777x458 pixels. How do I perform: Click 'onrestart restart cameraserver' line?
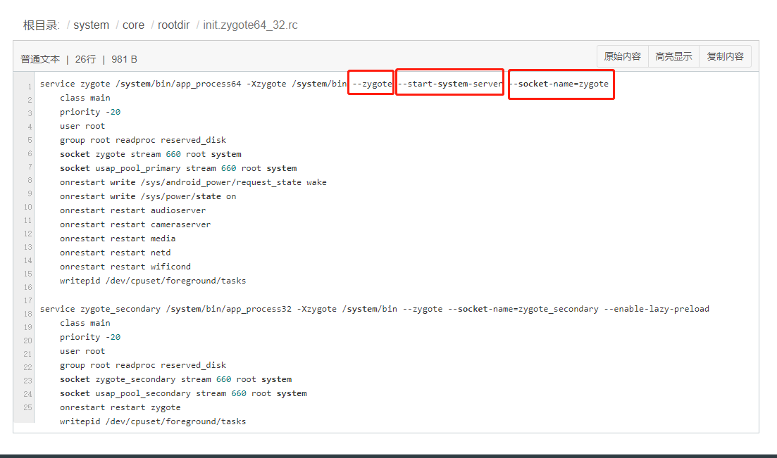pyautogui.click(x=135, y=224)
